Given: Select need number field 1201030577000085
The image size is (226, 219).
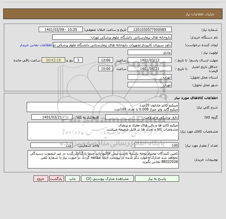Looking at the screenshot, I should pyautogui.click(x=150, y=29).
